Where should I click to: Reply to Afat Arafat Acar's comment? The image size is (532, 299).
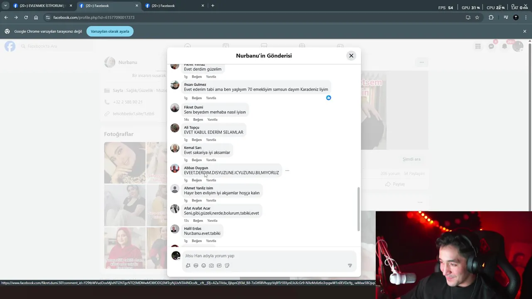click(212, 221)
